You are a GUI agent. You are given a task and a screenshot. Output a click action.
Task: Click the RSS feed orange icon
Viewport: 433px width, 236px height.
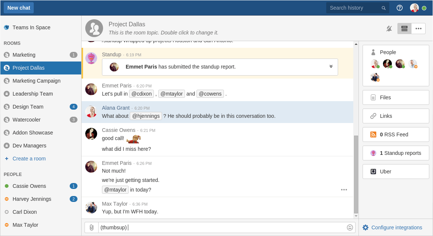tap(373, 134)
